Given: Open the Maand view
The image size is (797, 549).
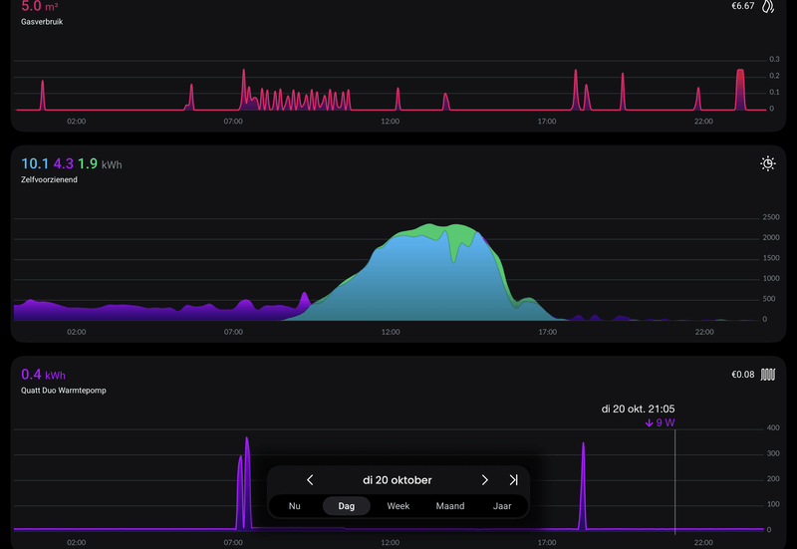Looking at the screenshot, I should click(450, 506).
